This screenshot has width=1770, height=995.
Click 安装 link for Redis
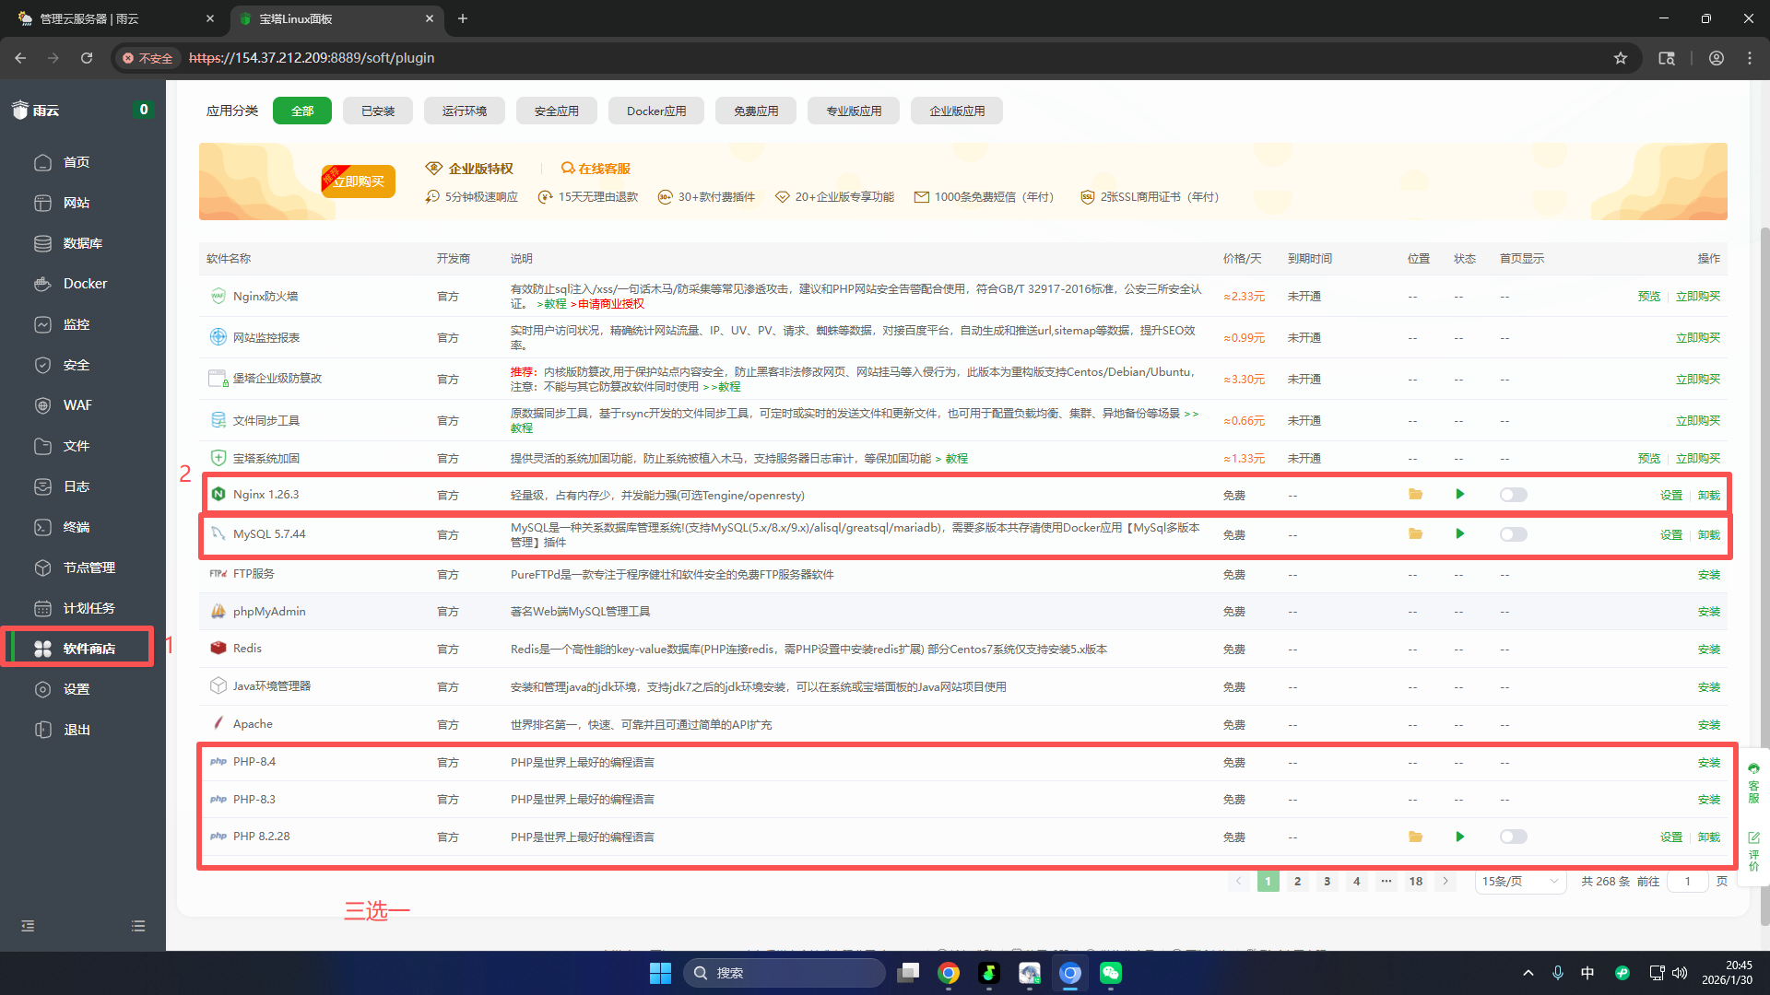[1708, 650]
